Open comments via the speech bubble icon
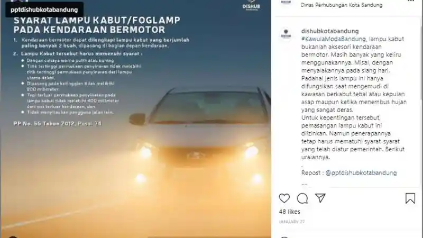Viewport: 423px width, 238px height. click(x=302, y=198)
